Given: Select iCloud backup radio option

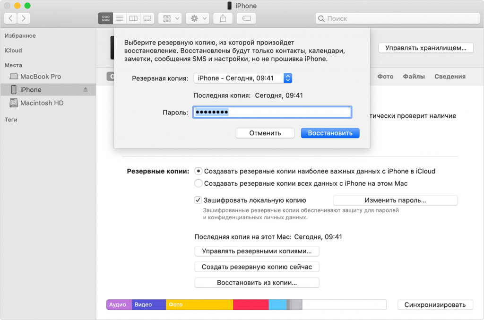Looking at the screenshot, I should click(199, 171).
